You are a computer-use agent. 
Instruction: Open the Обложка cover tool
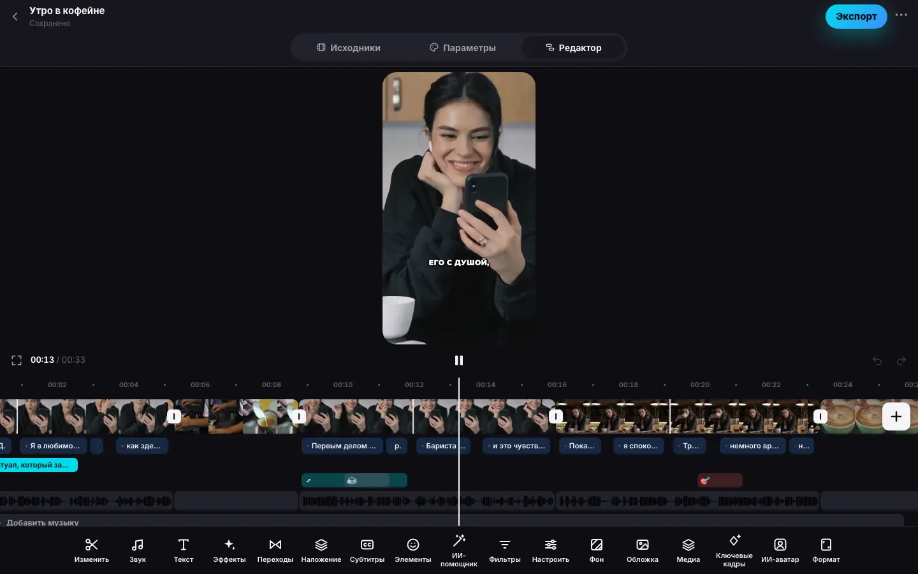[x=643, y=550]
